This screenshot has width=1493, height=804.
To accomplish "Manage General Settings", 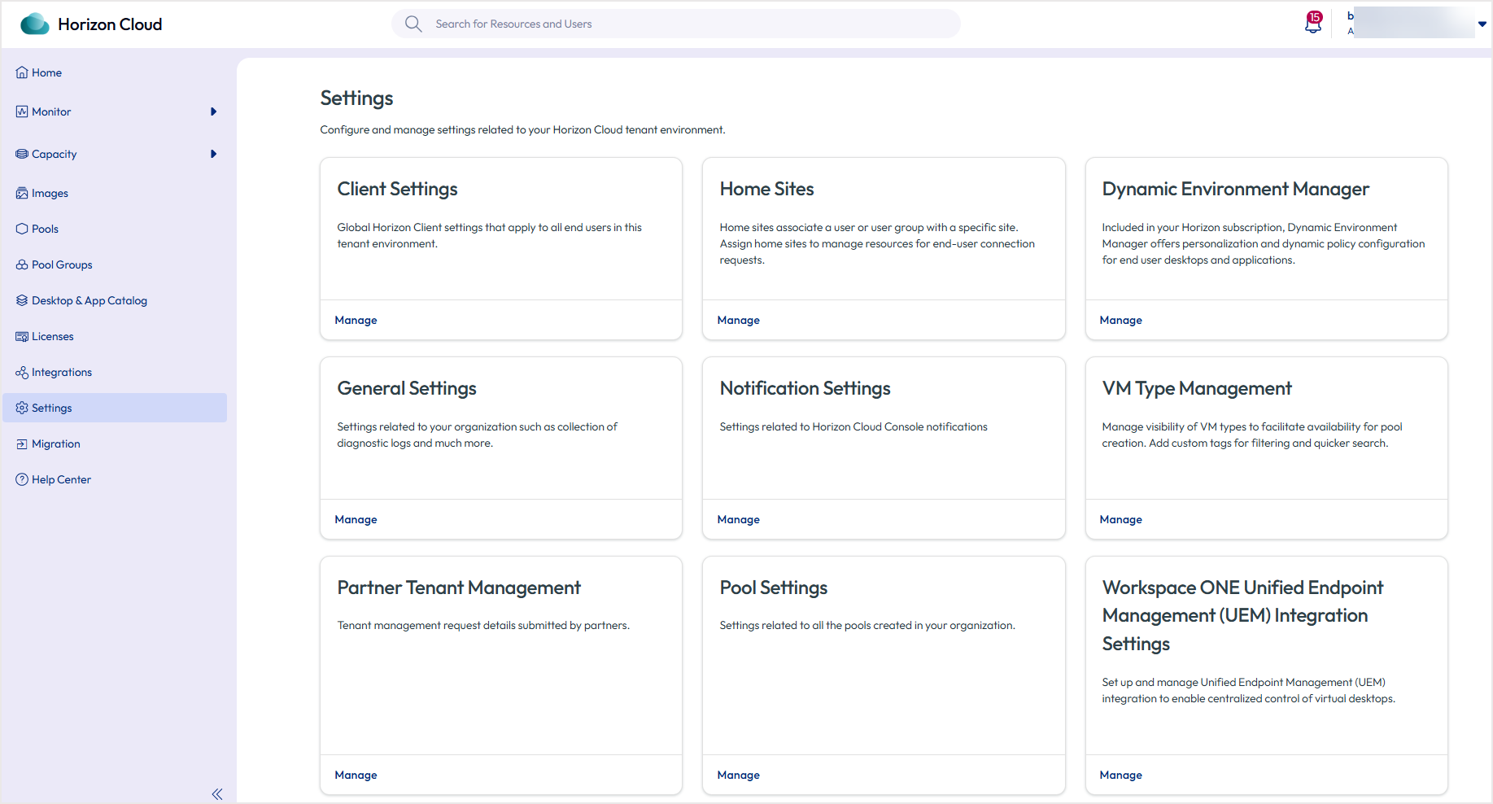I will point(356,519).
